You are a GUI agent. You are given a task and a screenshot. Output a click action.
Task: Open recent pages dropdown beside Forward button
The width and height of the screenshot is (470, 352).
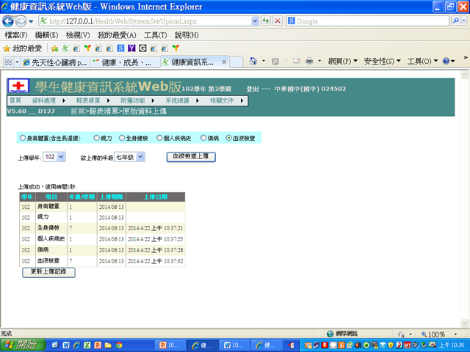point(31,21)
